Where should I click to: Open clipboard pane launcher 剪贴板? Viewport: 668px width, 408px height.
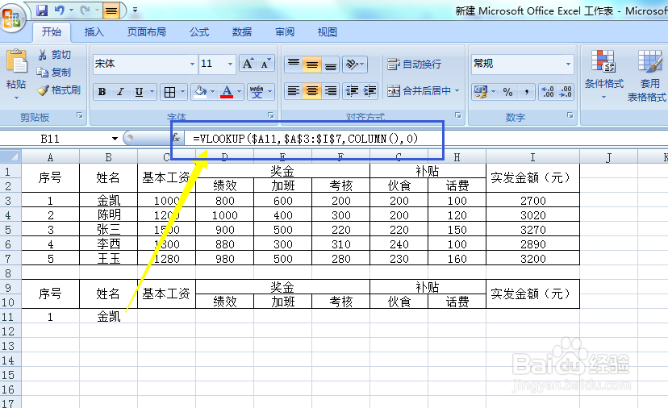[x=80, y=115]
